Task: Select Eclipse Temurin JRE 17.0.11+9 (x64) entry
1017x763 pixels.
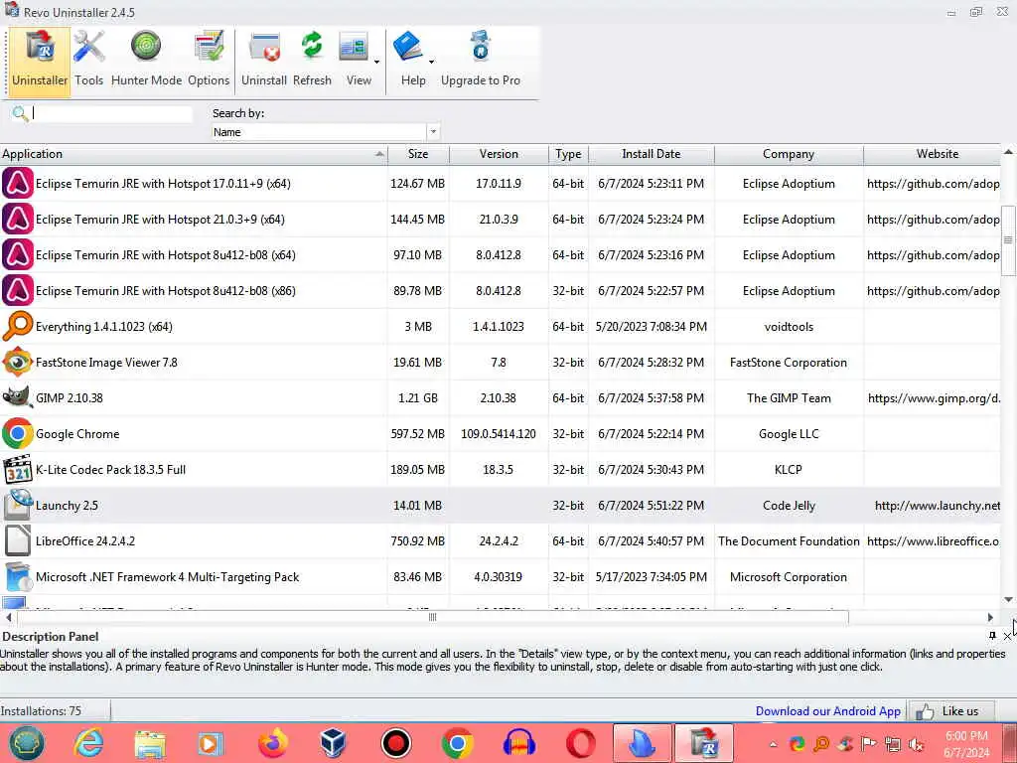Action: tap(501, 184)
